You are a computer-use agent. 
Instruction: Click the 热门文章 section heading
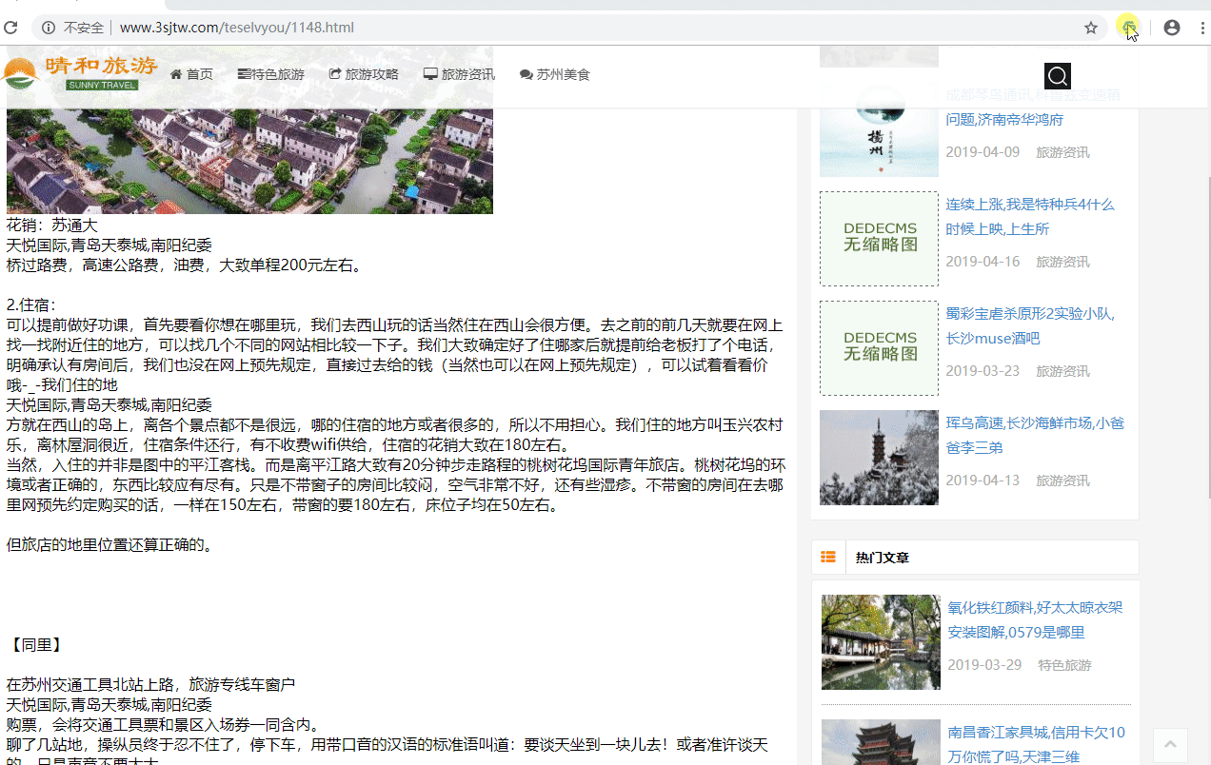pos(882,558)
